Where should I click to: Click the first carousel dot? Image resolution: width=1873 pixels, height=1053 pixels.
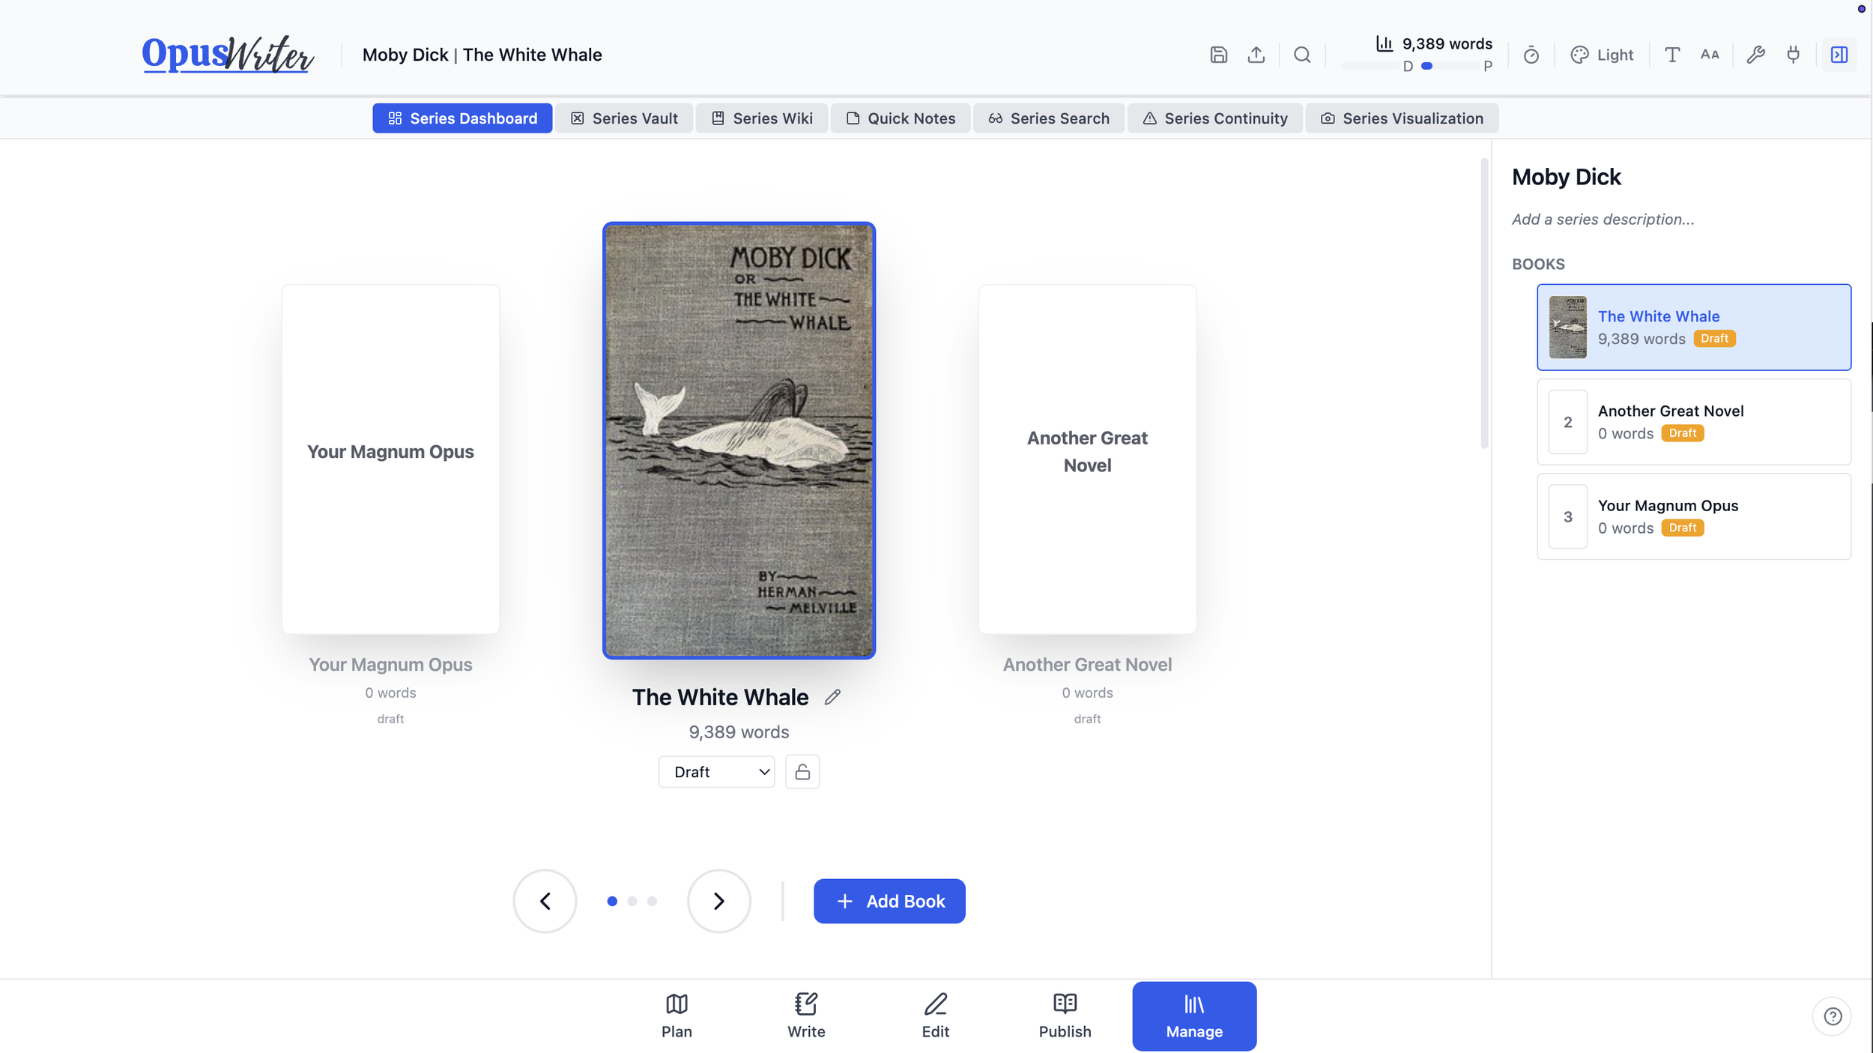click(612, 901)
